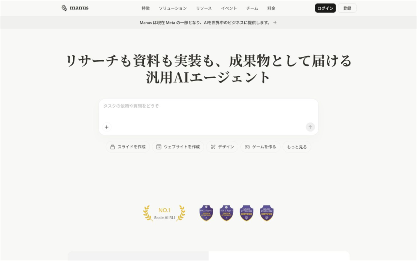Viewport: 417px width, 261px height.
Task: Select the スライドを作成 chip
Action: click(128, 147)
